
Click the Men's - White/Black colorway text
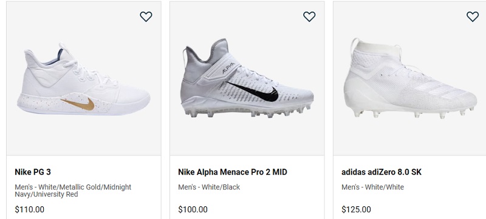(209, 187)
